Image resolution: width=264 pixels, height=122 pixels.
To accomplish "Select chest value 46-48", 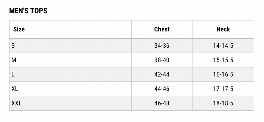I will tap(162, 103).
